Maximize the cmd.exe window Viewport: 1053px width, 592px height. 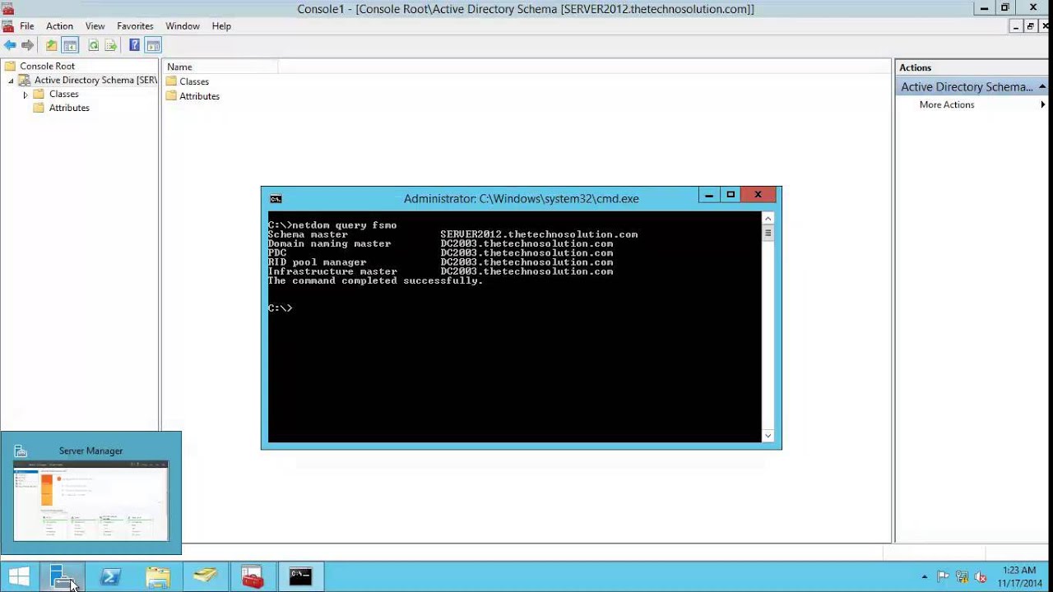(x=731, y=195)
